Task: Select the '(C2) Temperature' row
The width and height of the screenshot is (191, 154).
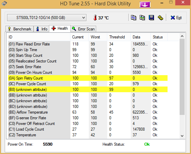Action: [x=88, y=135]
